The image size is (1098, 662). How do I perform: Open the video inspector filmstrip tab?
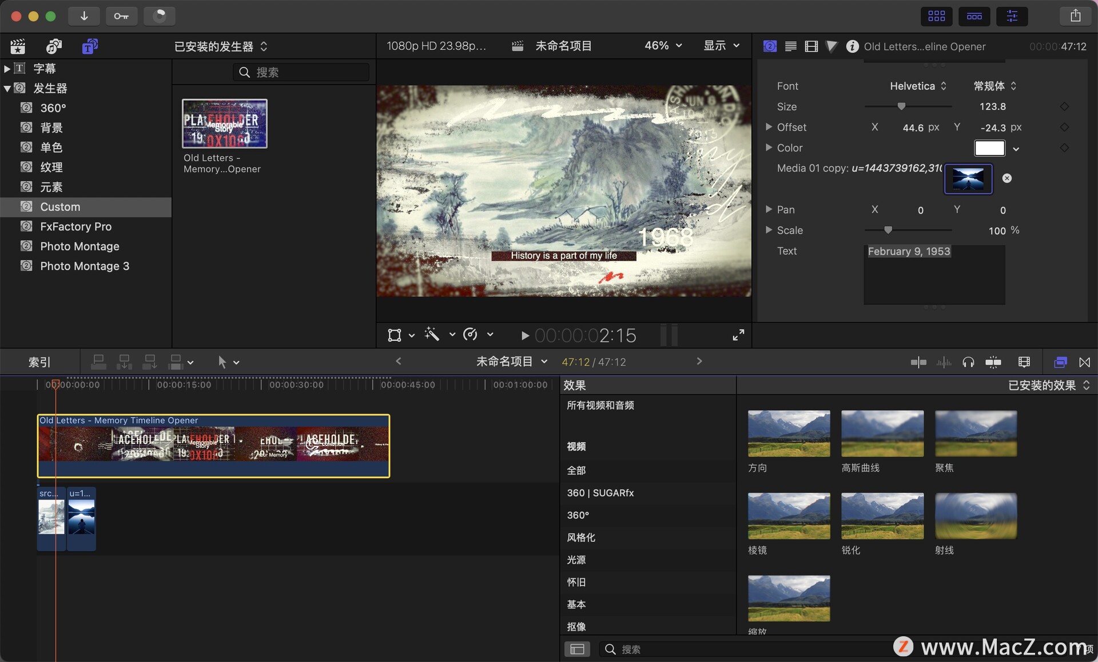pos(811,46)
